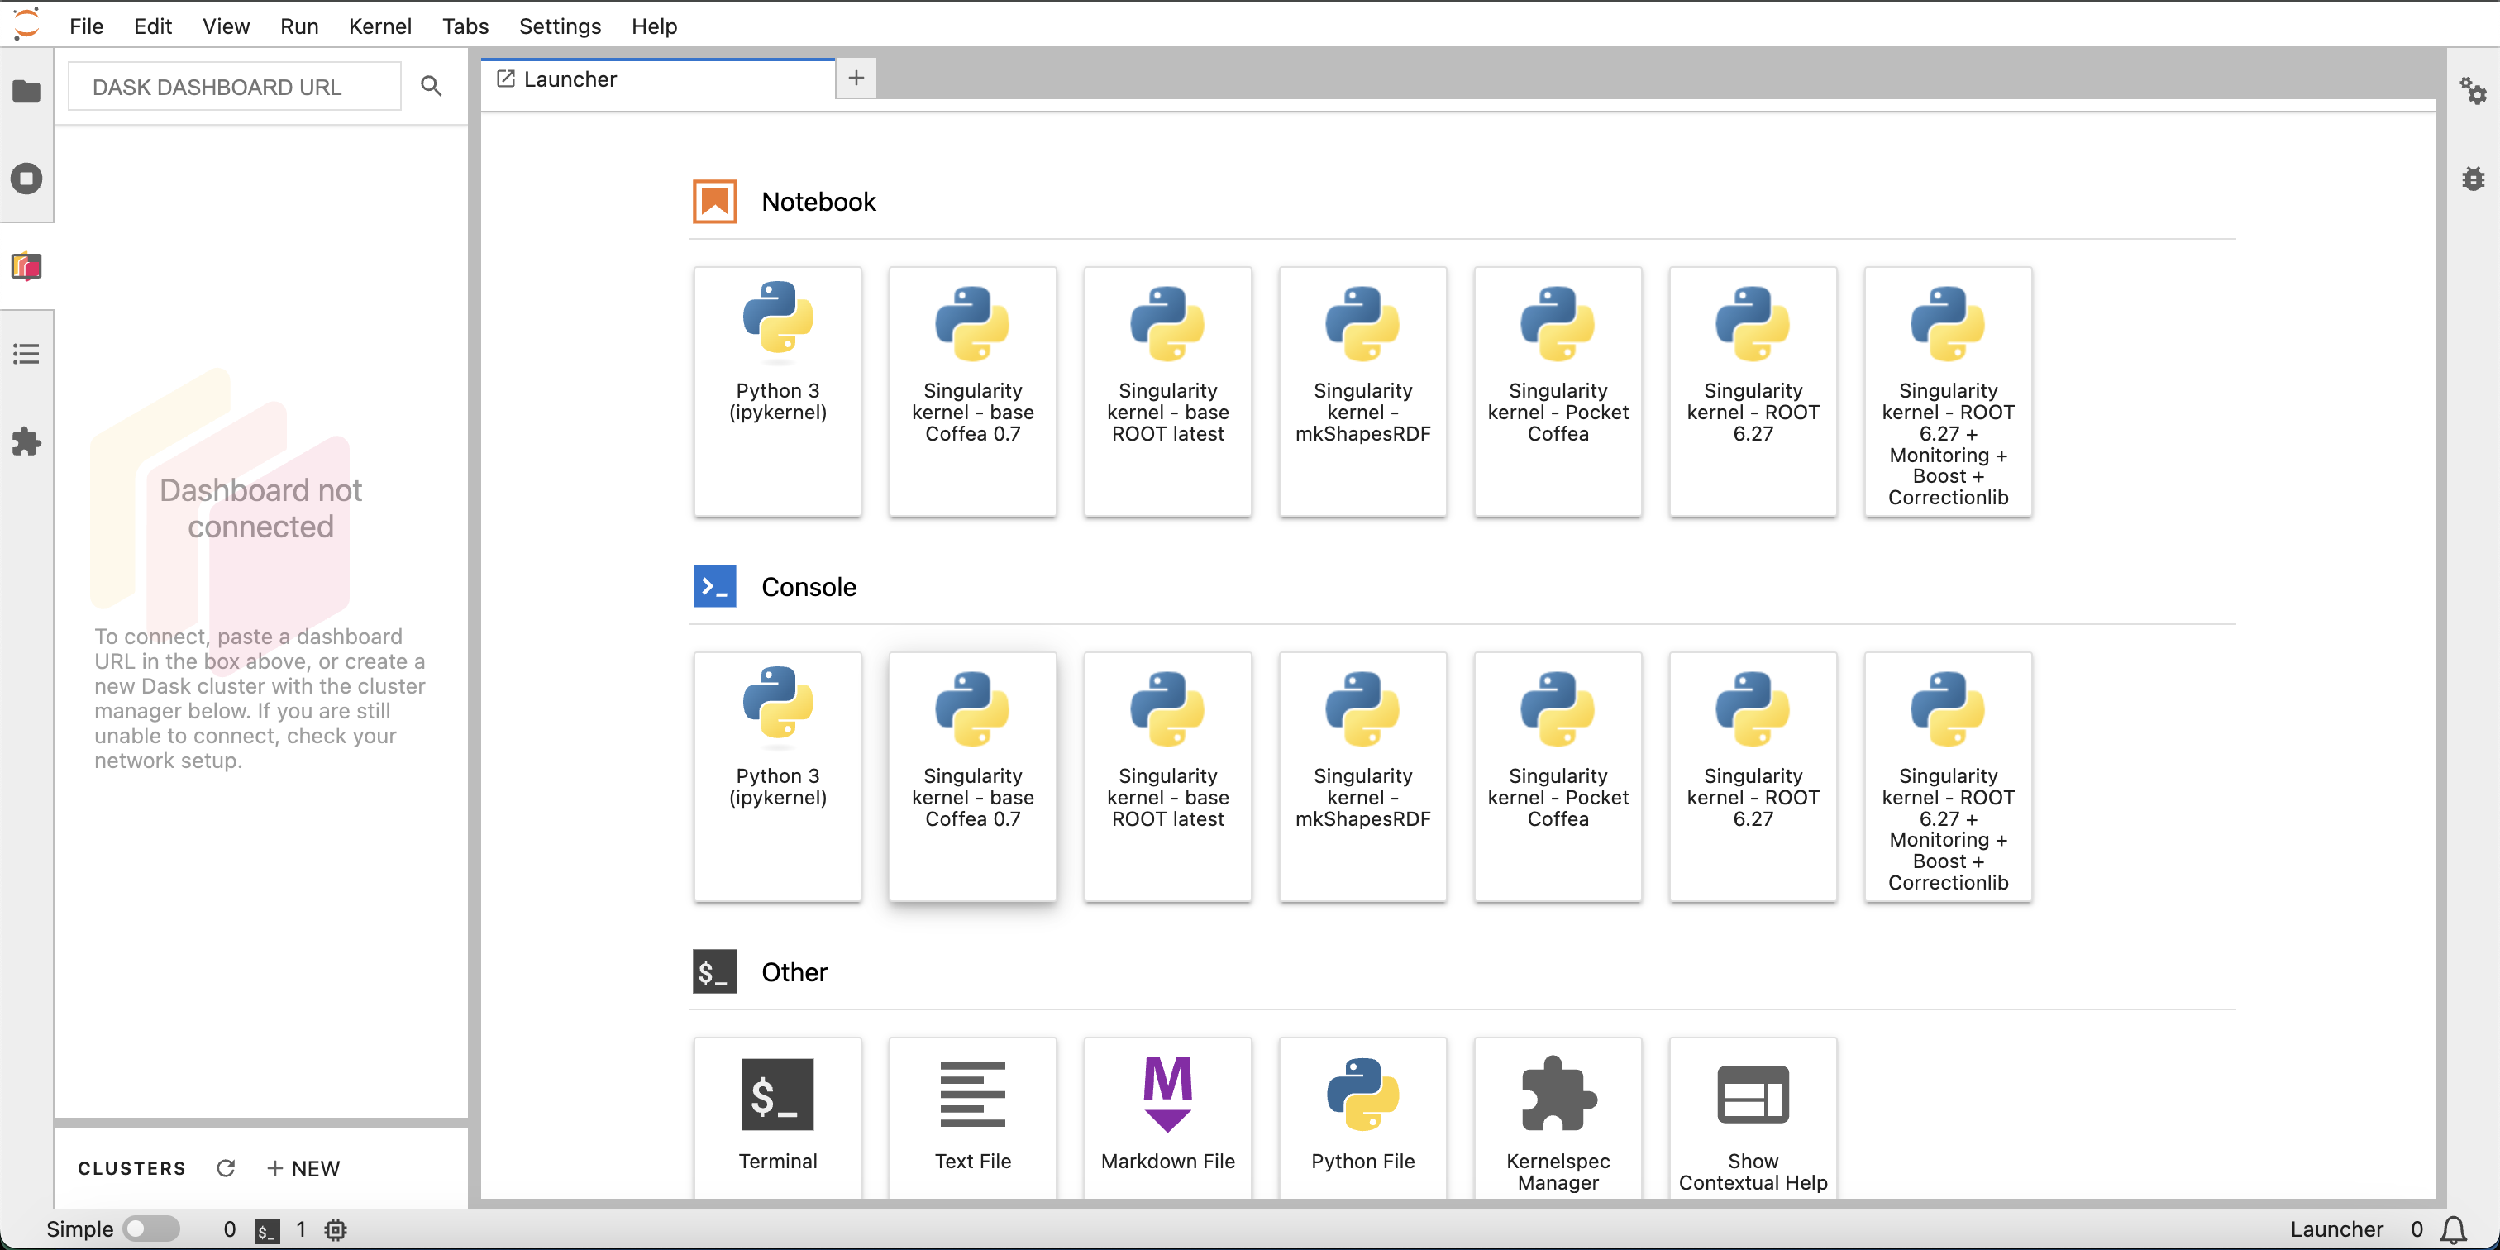Open the Extension Manager puzzle icon

[26, 442]
